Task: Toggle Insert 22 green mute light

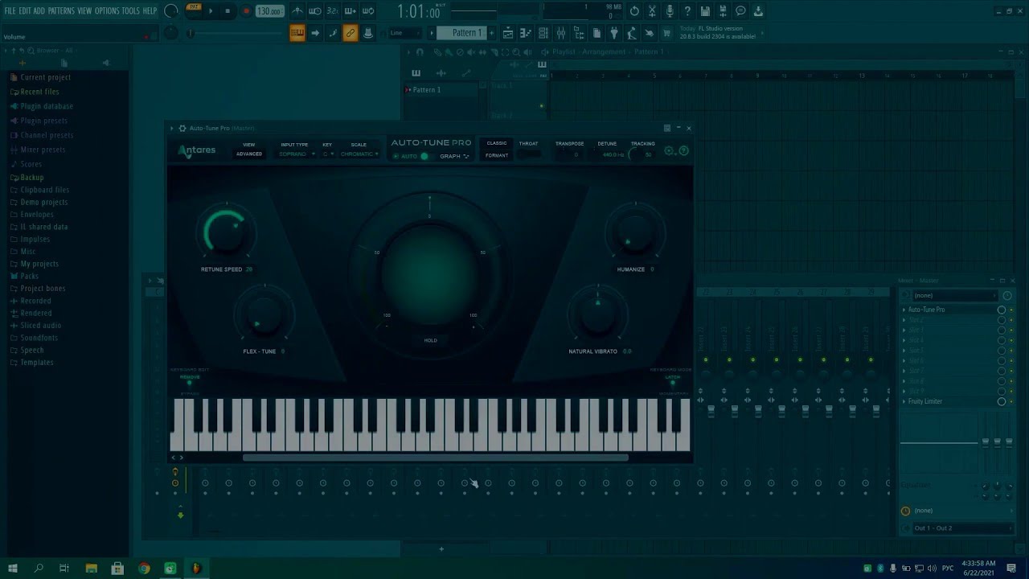Action: point(706,359)
